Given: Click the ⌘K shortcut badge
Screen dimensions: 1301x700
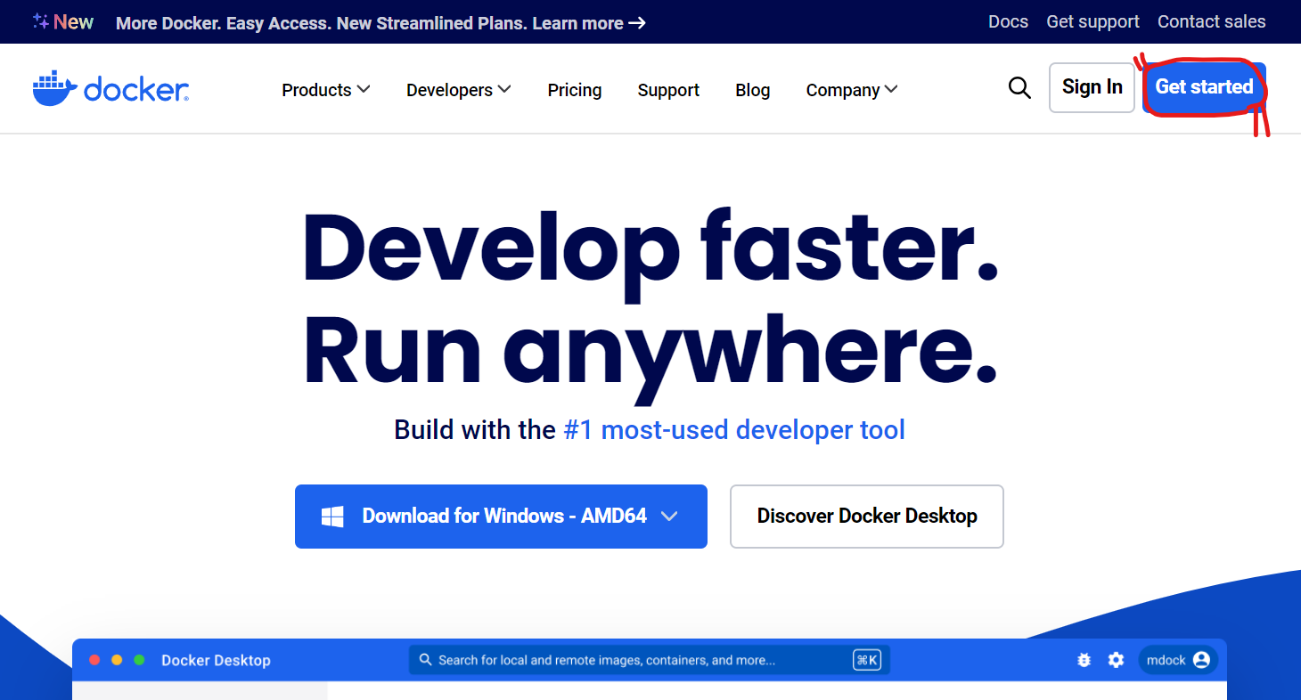Looking at the screenshot, I should coord(867,660).
